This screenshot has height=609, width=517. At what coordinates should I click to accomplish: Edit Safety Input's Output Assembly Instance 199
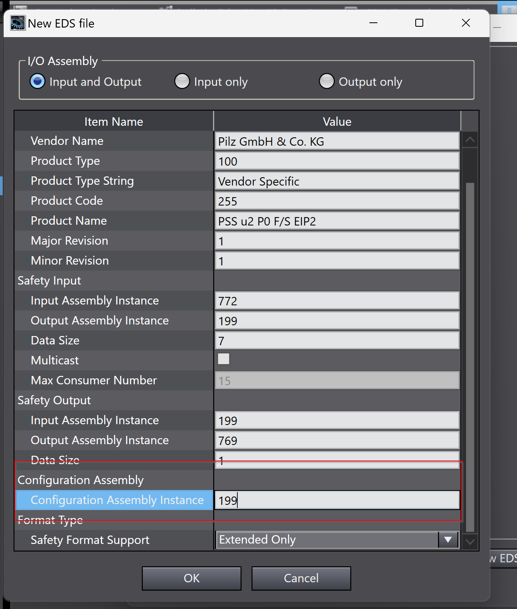tap(337, 321)
